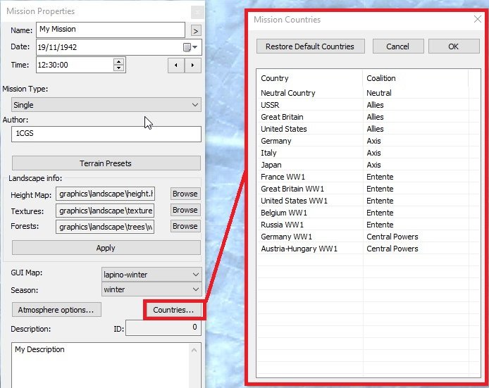Open the Countries... dialog button
This screenshot has height=388, width=489.
173,310
